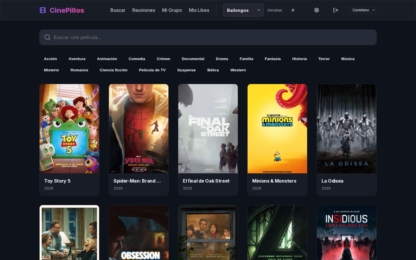Viewport: 416px width, 260px height.
Task: Click the Spider-Man: Brand... title text
Action: click(137, 181)
